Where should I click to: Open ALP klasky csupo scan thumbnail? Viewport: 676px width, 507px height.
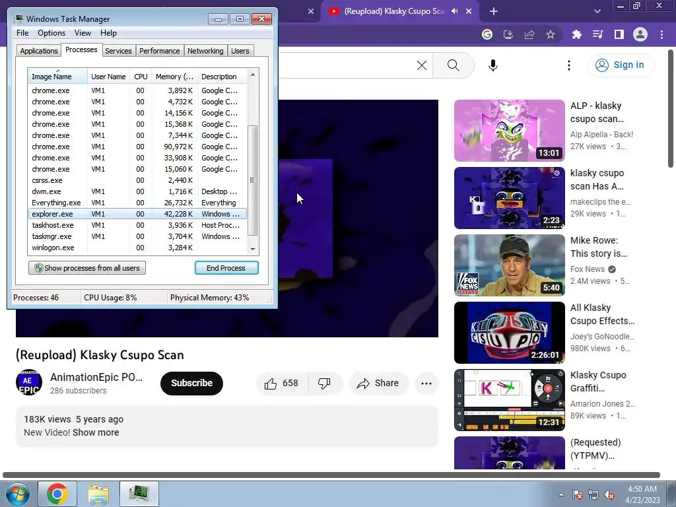509,131
